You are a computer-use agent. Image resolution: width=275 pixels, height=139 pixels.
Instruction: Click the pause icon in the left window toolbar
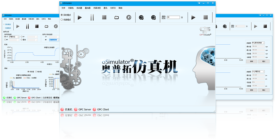[27, 26]
